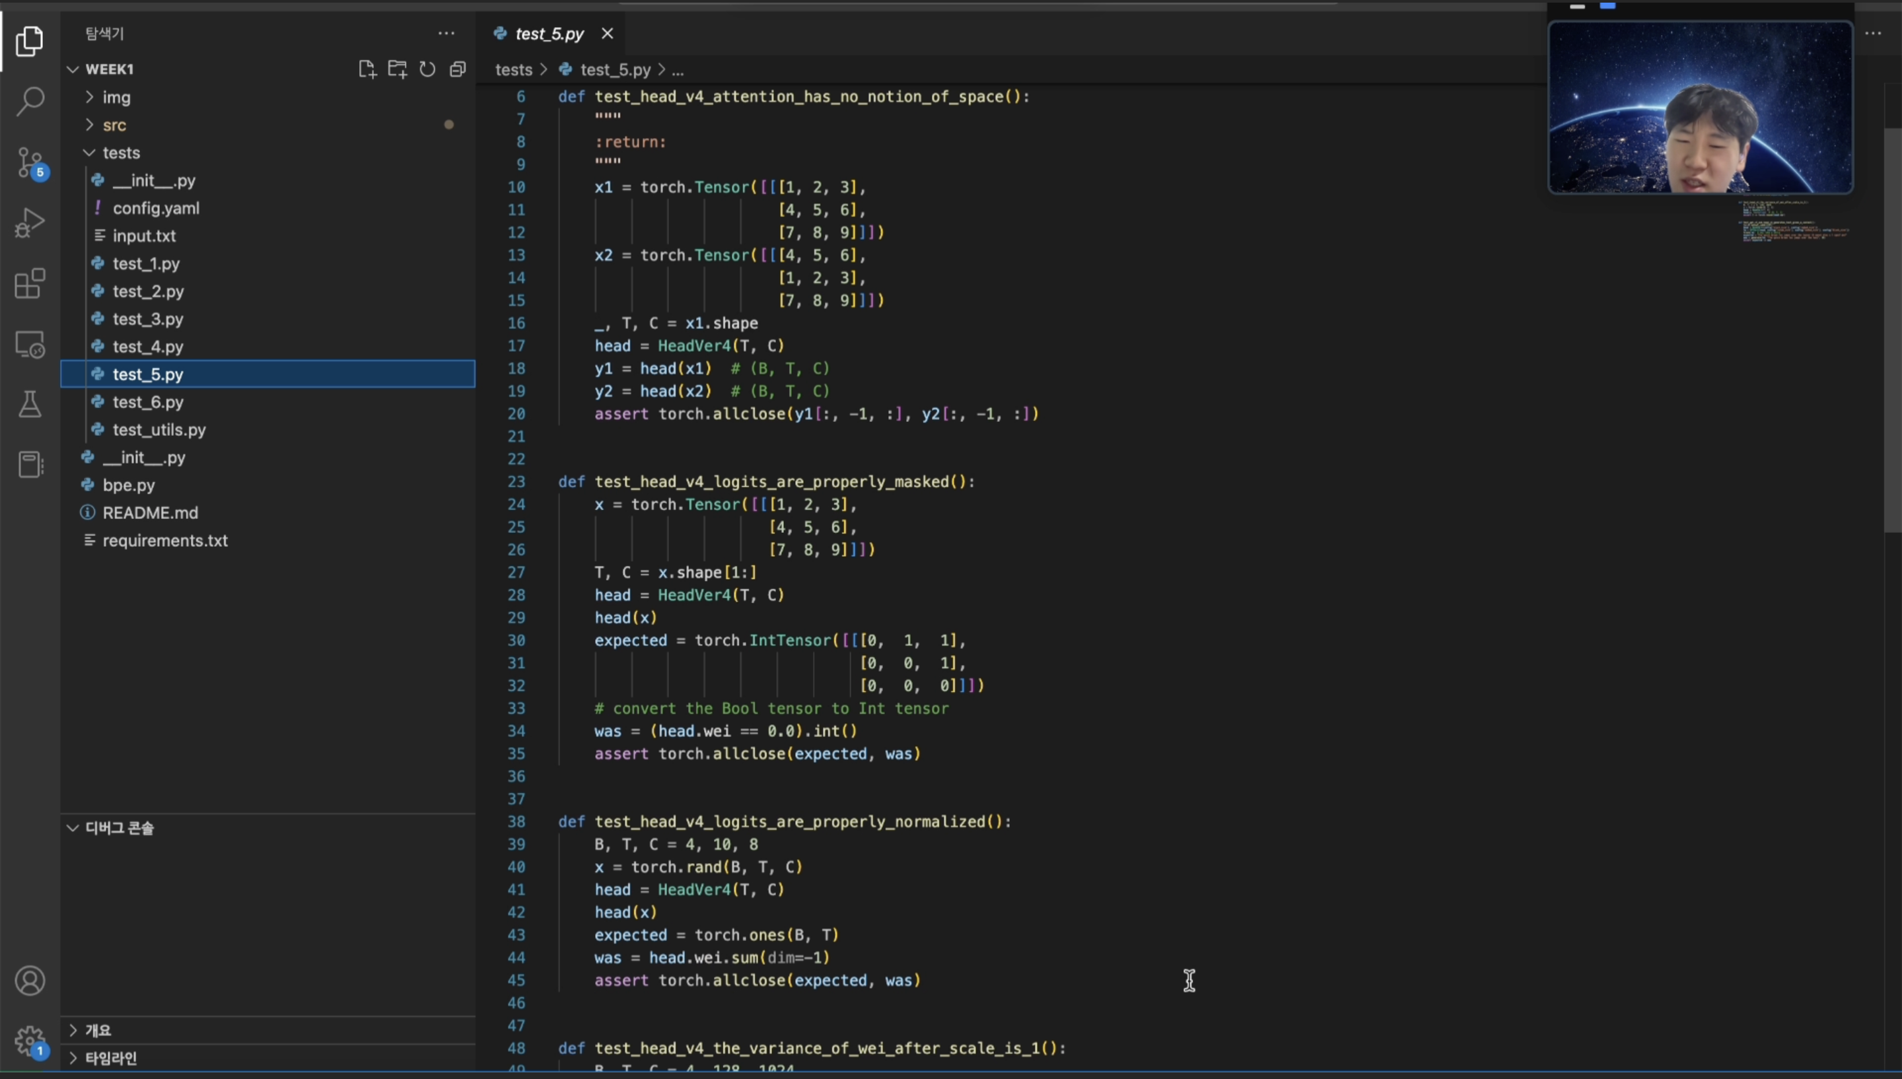Click the editor vertical scrollbar thumb

[1892, 330]
